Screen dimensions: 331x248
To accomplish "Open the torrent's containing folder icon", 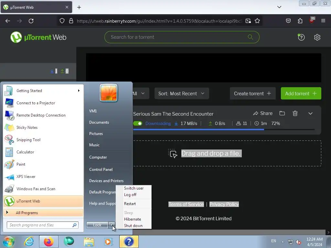I will tap(282, 113).
